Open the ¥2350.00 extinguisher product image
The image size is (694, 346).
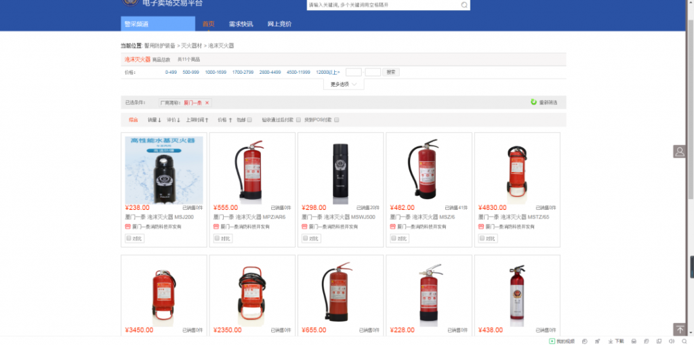point(252,293)
